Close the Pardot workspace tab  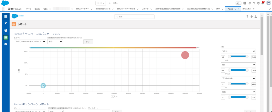pyautogui.click(x=239, y=9)
